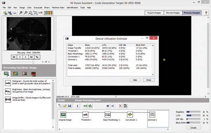Click the edit step icon beside red X
This screenshot has width=211, height=133.
(125, 106)
